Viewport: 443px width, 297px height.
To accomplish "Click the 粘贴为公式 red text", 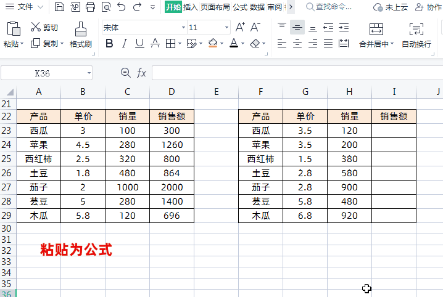I will point(76,250).
